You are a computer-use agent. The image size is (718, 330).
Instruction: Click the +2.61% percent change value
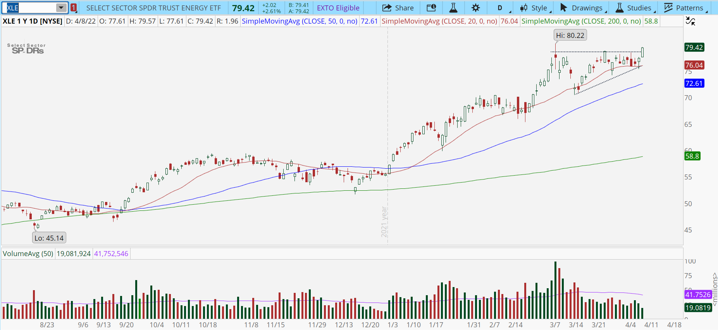click(271, 11)
